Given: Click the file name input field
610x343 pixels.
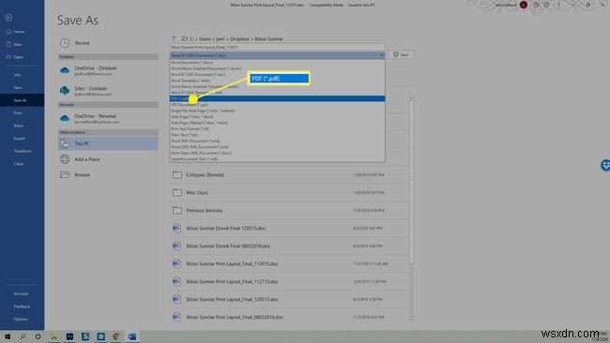Looking at the screenshot, I should coord(278,47).
